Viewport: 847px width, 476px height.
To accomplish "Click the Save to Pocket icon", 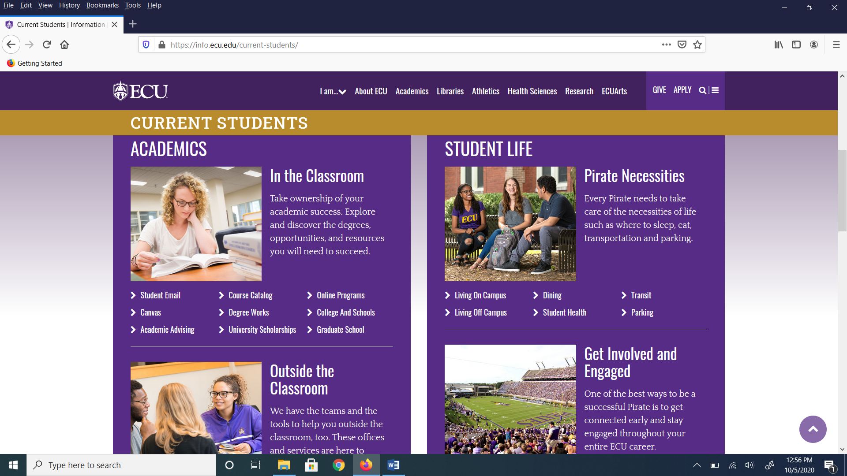I will (682, 45).
